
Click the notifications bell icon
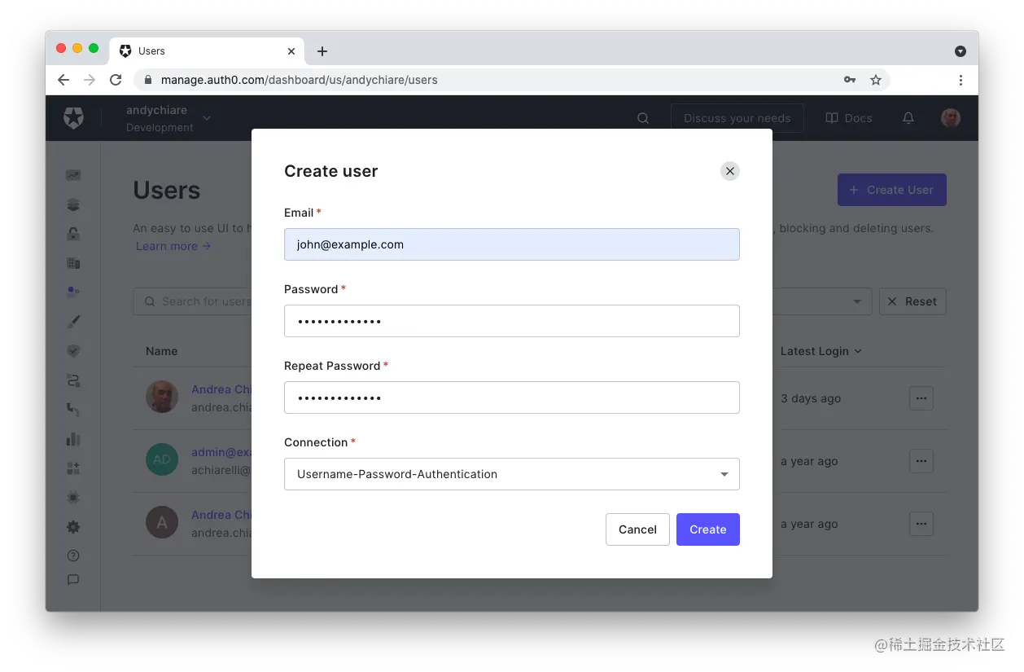pos(908,117)
